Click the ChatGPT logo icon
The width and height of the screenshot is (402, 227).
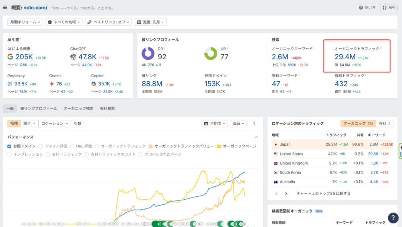pos(73,57)
